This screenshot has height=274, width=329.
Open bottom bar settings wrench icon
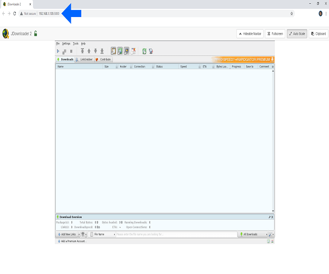270,235
